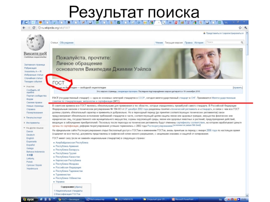
Task: Open 27 декабря 2002 года link
Action: [x=136, y=109]
